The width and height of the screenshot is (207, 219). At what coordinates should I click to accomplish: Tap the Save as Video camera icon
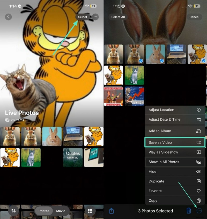199,142
